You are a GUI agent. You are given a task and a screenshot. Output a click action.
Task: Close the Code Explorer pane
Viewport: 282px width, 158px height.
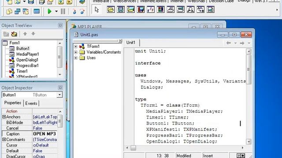(120, 41)
